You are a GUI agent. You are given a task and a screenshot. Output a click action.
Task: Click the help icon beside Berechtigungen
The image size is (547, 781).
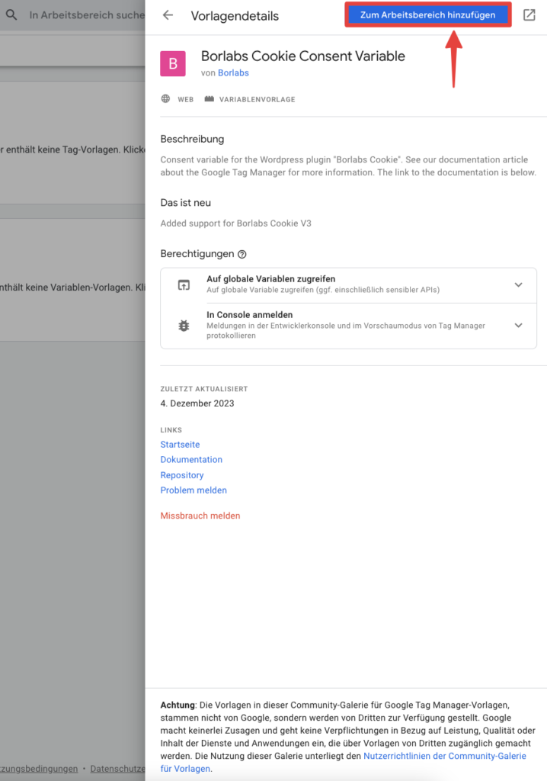click(x=242, y=254)
